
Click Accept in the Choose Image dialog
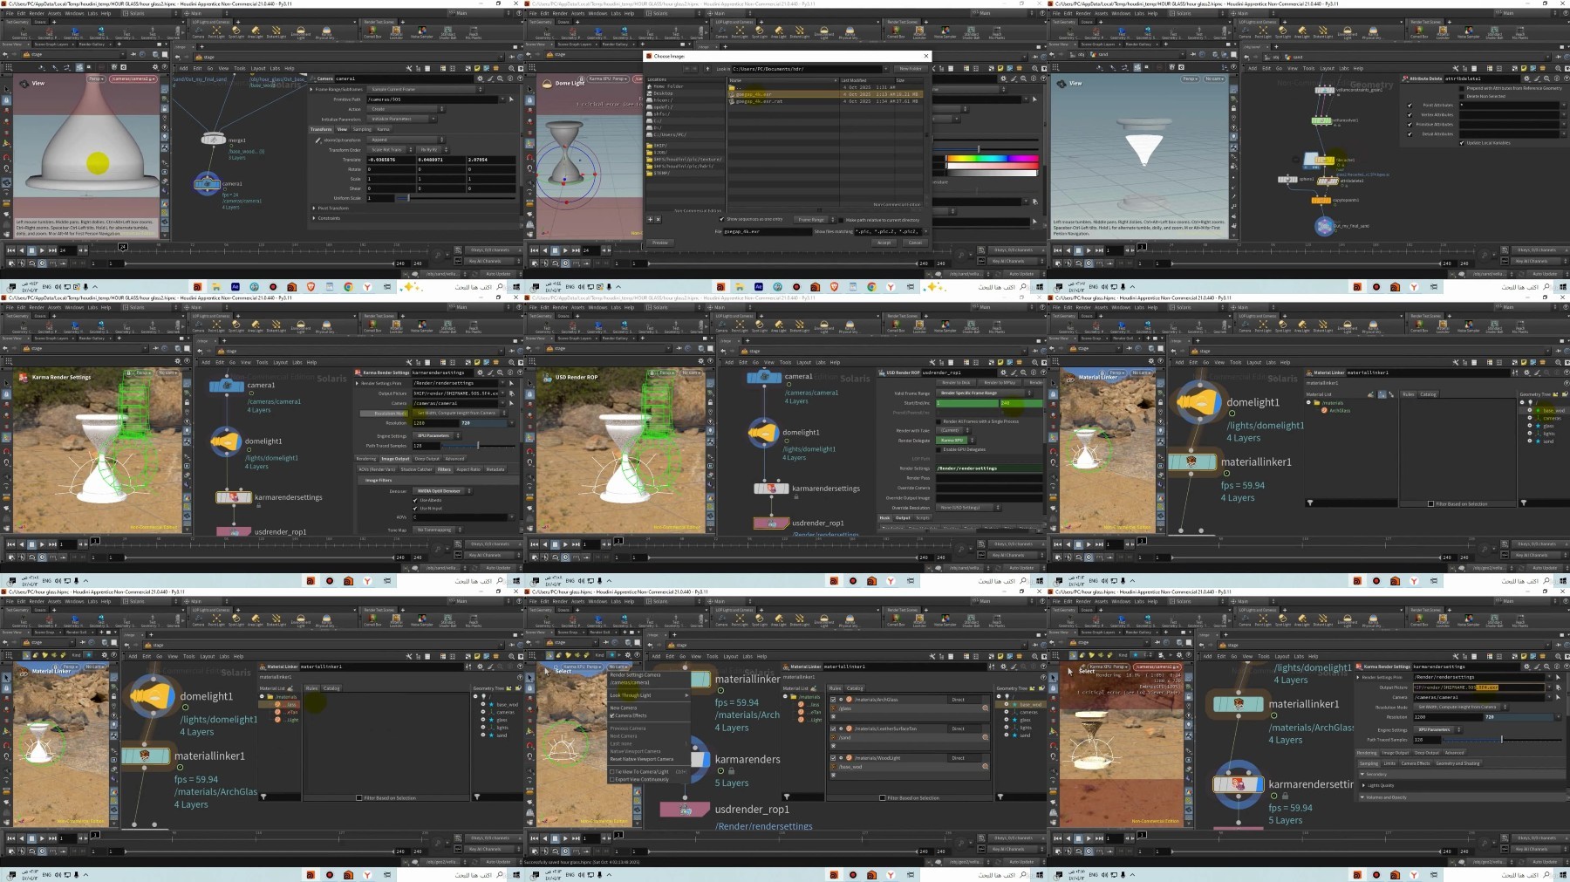click(884, 243)
